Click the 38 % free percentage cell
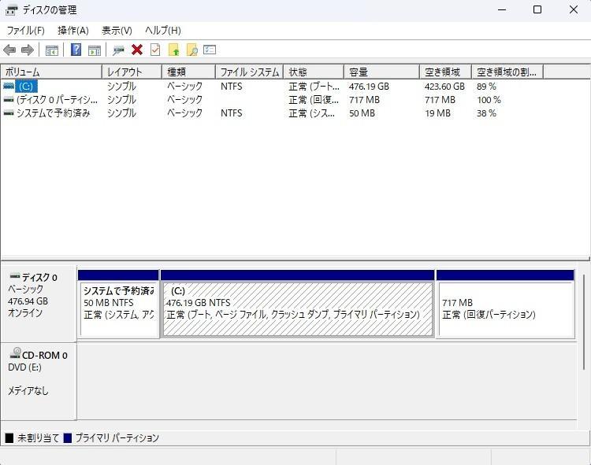Viewport: 591px width, 465px height. [486, 113]
